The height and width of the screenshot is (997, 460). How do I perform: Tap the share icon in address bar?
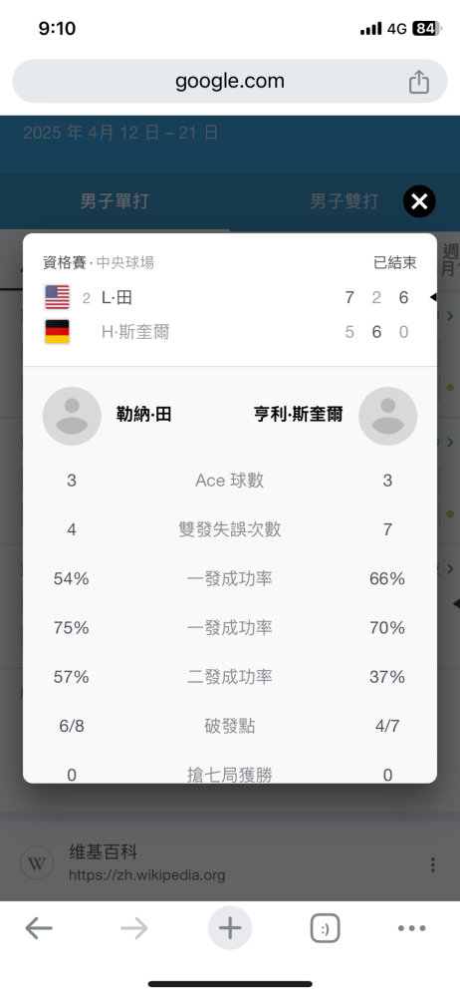click(x=419, y=82)
